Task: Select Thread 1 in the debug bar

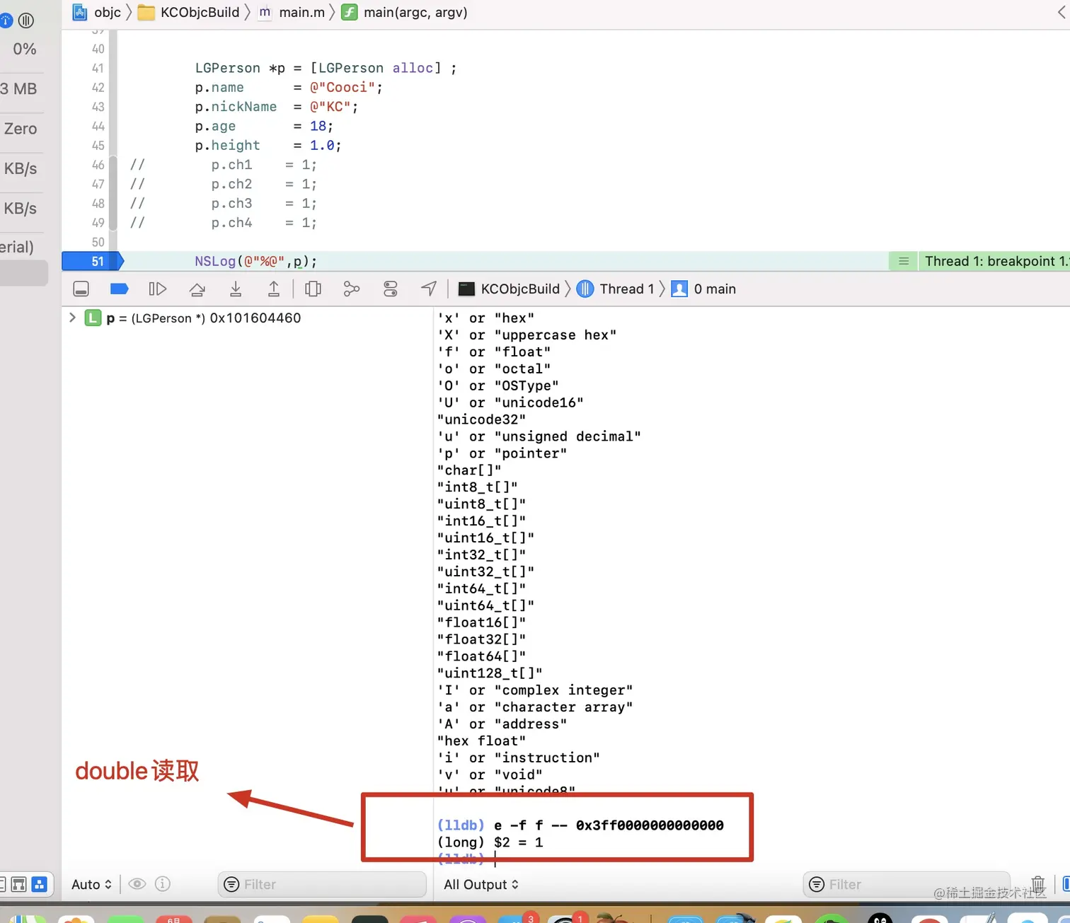Action: click(615, 289)
